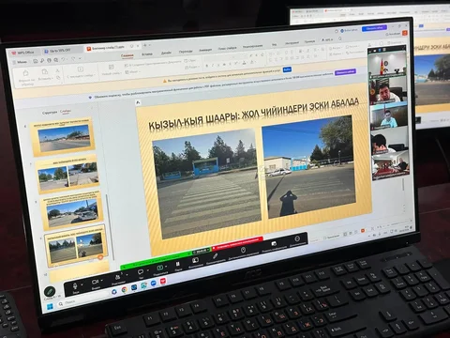
Task: Open the Показ слайдов ribbon tab
Action: [227, 48]
